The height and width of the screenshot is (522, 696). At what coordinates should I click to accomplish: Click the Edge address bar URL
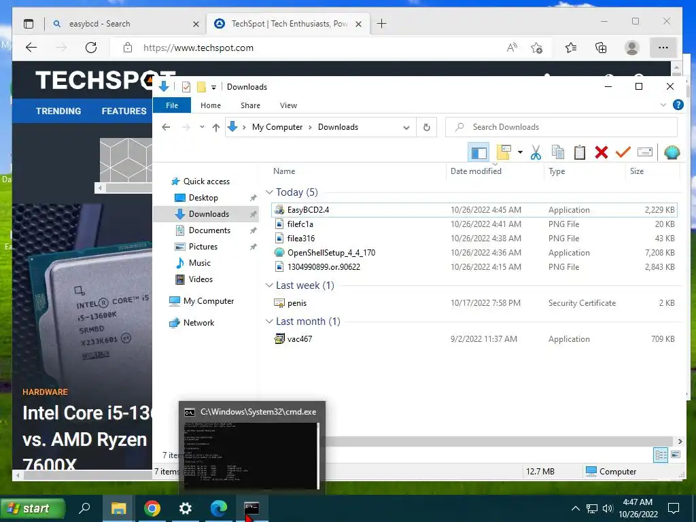[x=198, y=48]
